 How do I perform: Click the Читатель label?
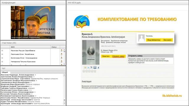149,36
